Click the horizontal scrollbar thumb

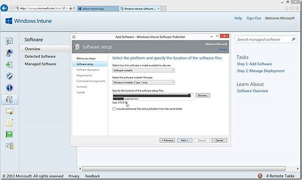pos(184,169)
